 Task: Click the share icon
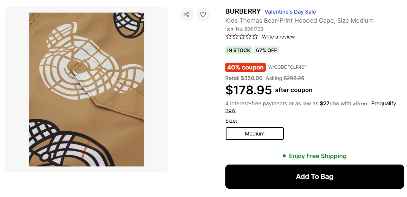[187, 14]
